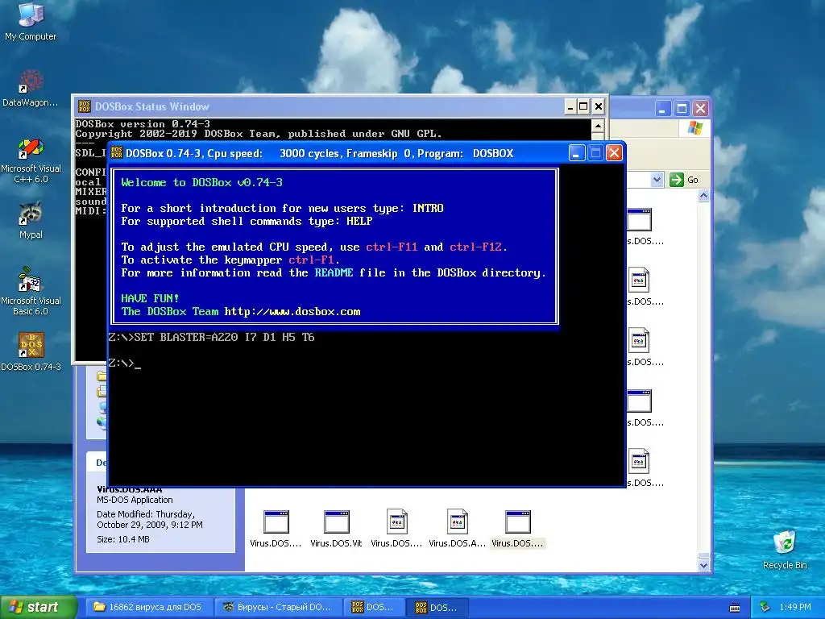Click the Go button in Explorer address bar
The width and height of the screenshot is (825, 619).
pyautogui.click(x=684, y=180)
